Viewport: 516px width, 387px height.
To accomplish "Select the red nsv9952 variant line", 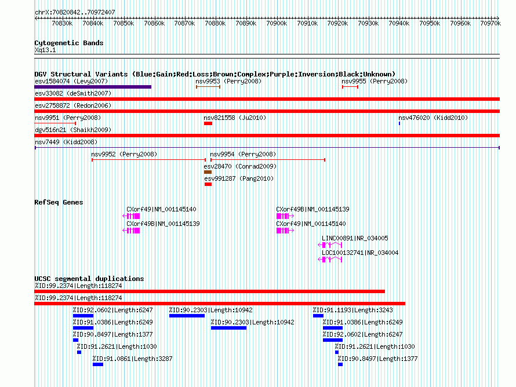I will (149, 160).
